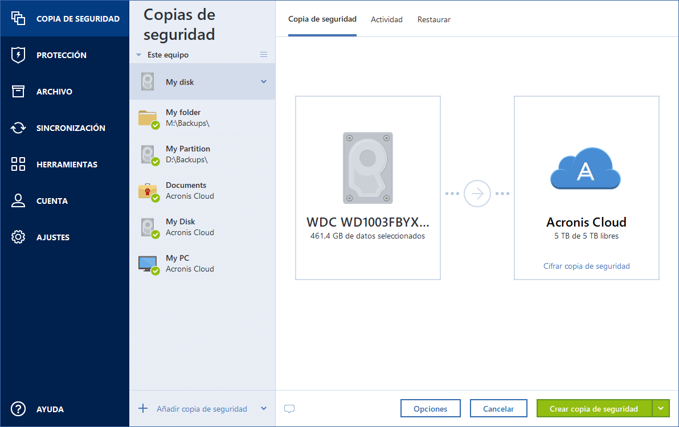Select the Acronis Cloud destination box
This screenshot has height=427, width=679.
click(x=586, y=188)
